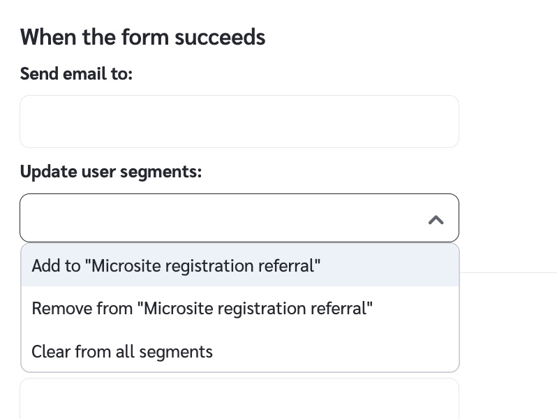This screenshot has height=419, width=557.
Task: Click the middle option in the segments list
Action: [x=202, y=309]
